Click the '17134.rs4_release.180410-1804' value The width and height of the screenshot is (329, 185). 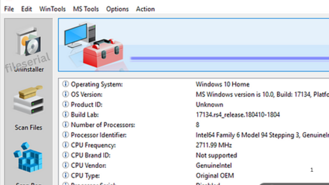237,115
